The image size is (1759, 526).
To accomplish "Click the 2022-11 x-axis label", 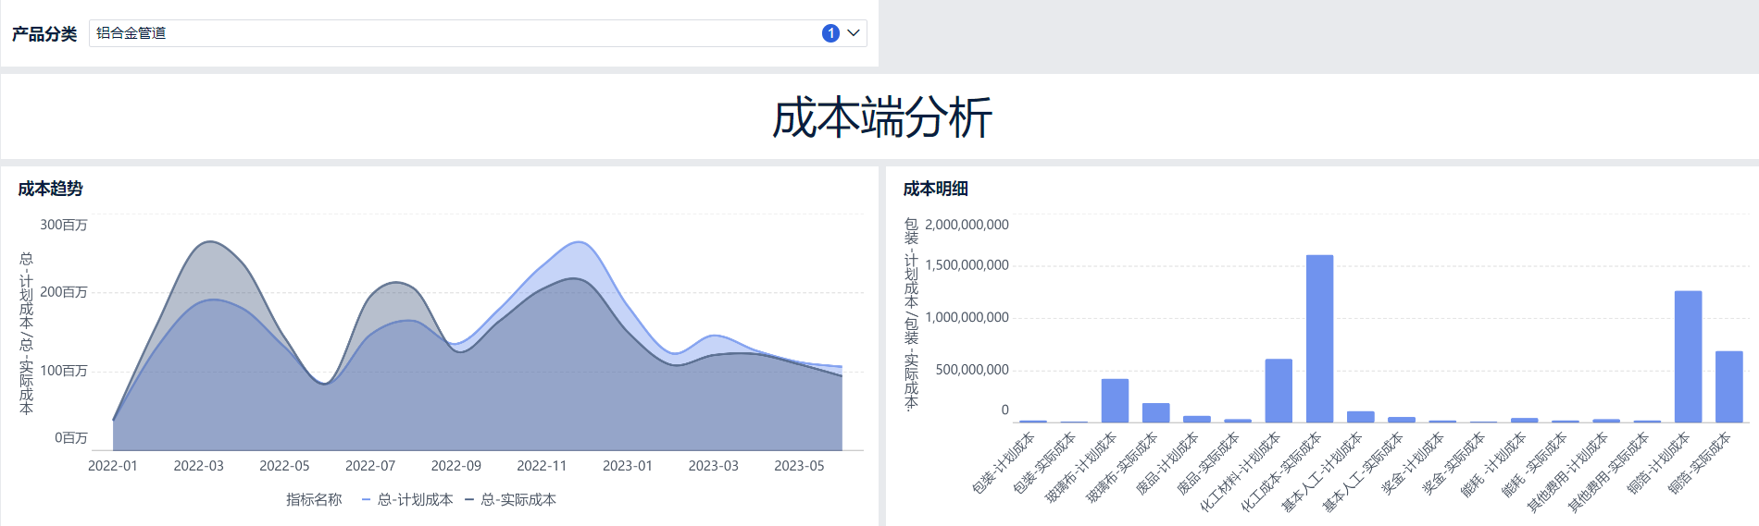I will point(542,466).
